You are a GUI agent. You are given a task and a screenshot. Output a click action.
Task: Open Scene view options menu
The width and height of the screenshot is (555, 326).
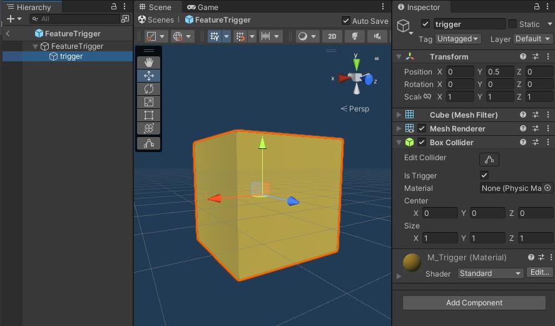[x=383, y=6]
